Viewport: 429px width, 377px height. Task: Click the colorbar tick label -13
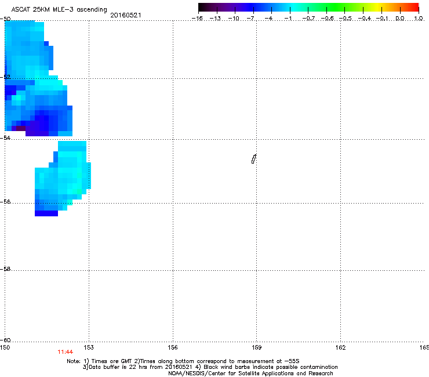pyautogui.click(x=215, y=19)
